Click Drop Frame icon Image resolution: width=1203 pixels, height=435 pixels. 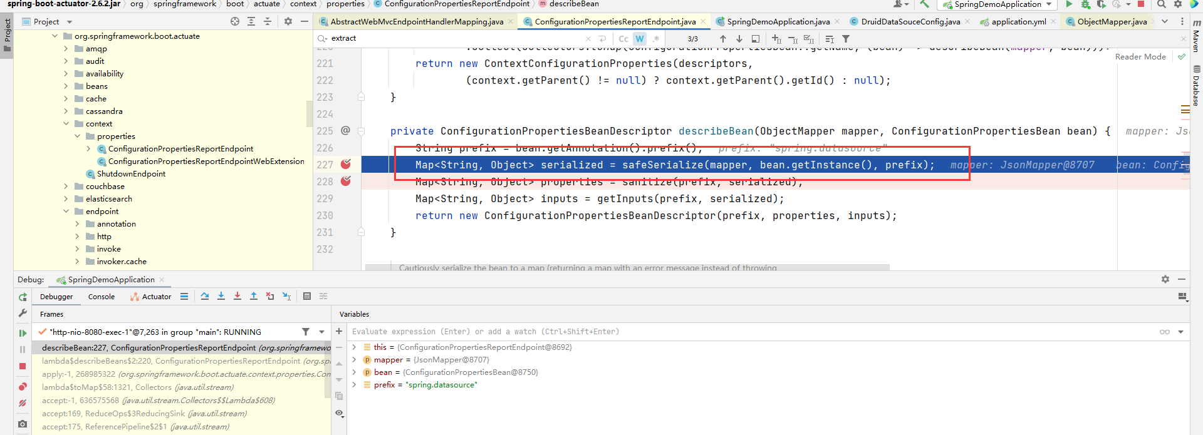[270, 296]
